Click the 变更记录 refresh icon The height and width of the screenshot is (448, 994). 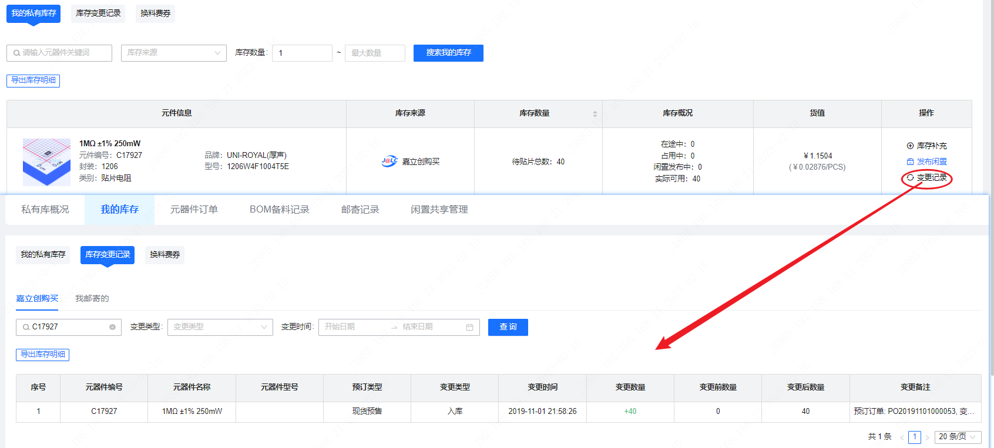pyautogui.click(x=910, y=177)
